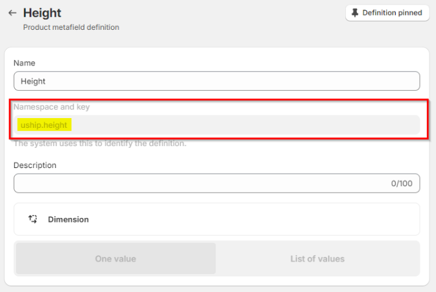
Task: Click the Height page heading
Action: tap(42, 13)
